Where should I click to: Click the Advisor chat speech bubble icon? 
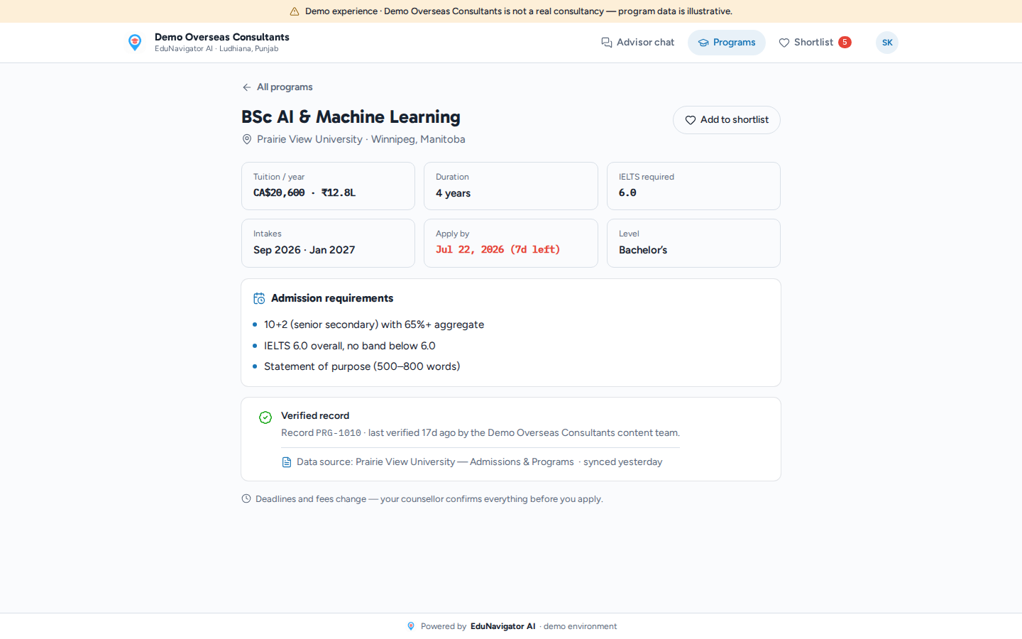(x=607, y=43)
